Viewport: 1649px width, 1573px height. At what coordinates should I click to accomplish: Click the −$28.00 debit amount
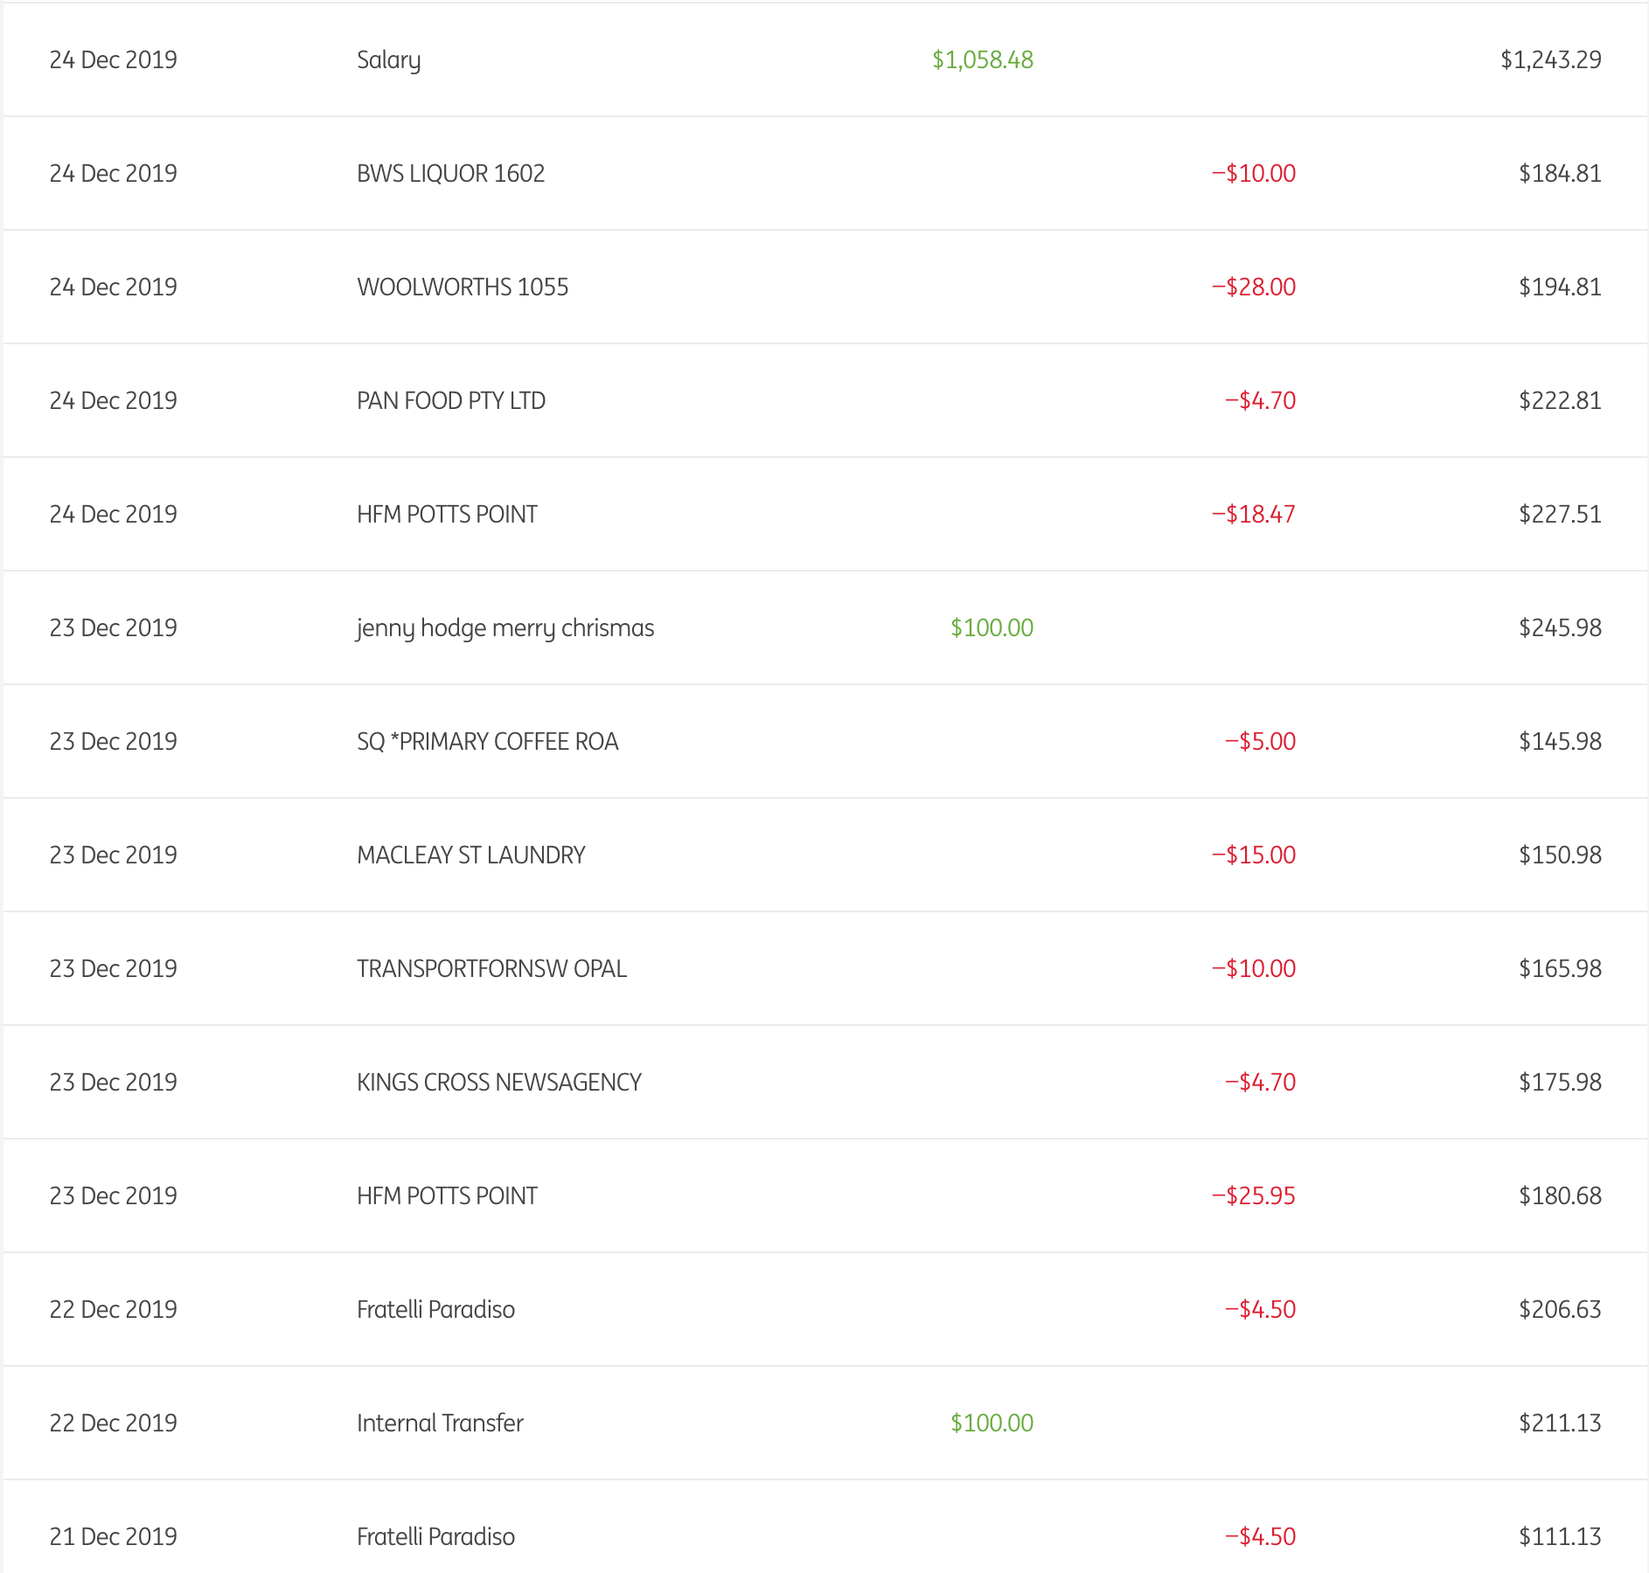1253,288
